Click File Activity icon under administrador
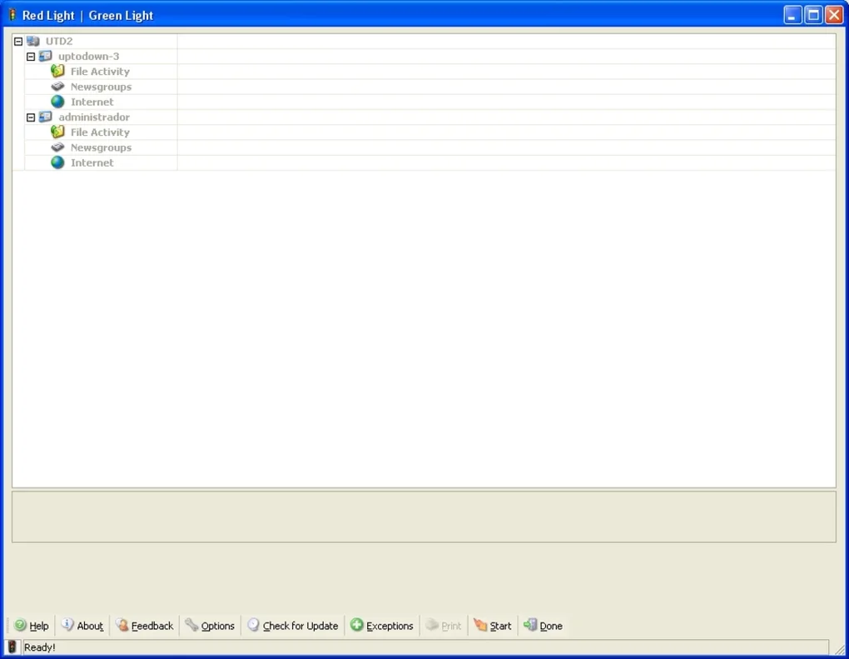 pos(57,132)
